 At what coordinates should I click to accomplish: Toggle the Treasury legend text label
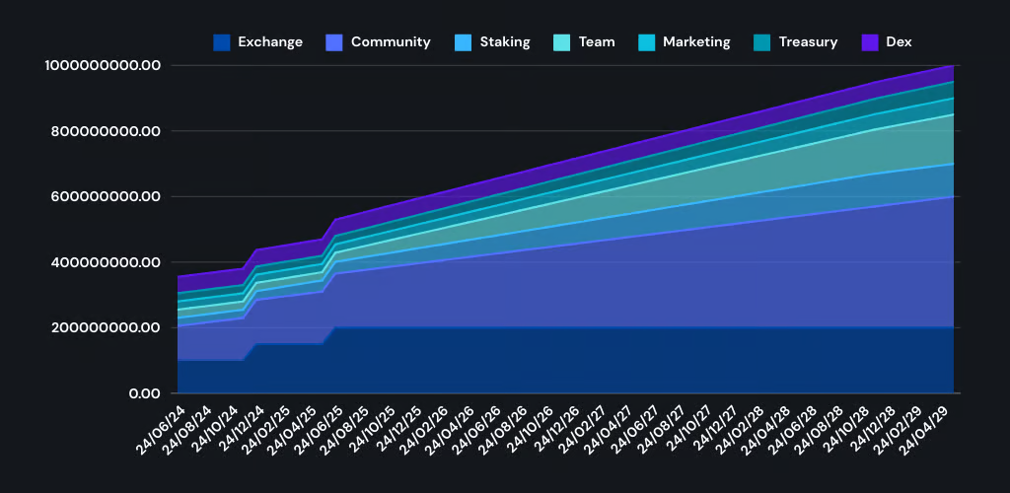[x=808, y=42]
